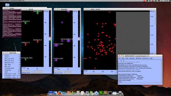Viewport: 171px width, 96px height.
Task: Open the brown 'Gi' dock icon
Action: pos(105,93)
